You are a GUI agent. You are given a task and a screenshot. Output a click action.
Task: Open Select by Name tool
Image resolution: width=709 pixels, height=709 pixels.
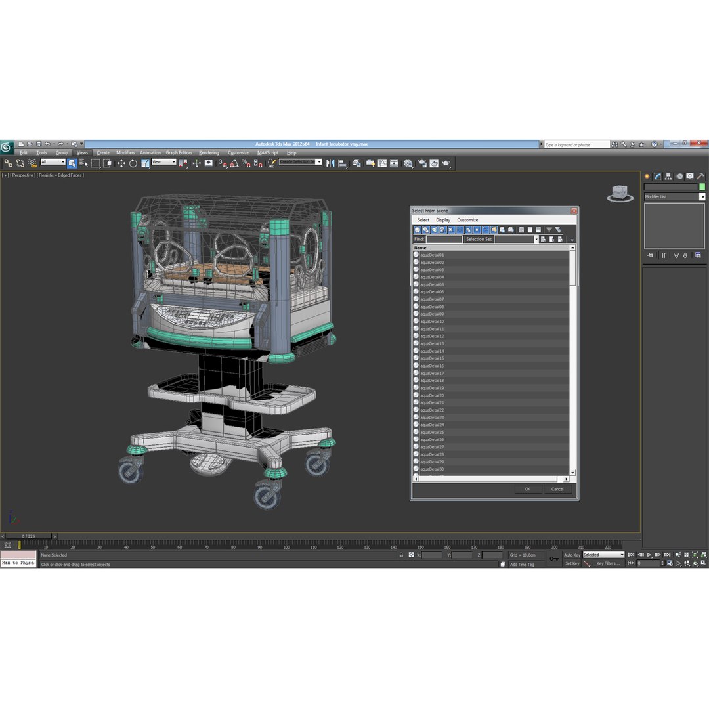[x=83, y=163]
